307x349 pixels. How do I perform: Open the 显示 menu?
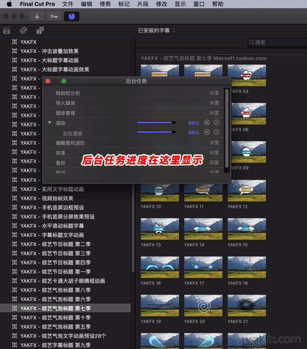click(x=180, y=4)
